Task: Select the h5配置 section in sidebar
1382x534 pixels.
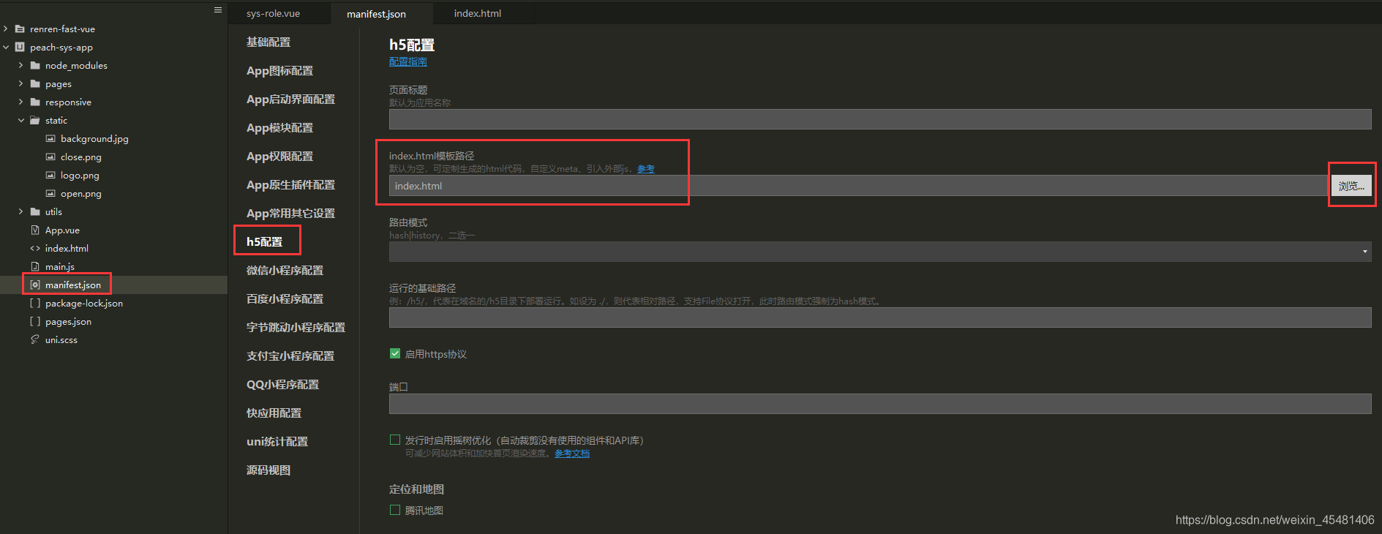Action: (264, 242)
